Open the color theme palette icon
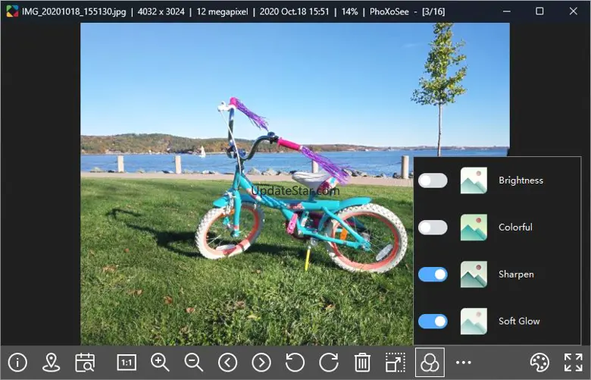 [x=539, y=363]
